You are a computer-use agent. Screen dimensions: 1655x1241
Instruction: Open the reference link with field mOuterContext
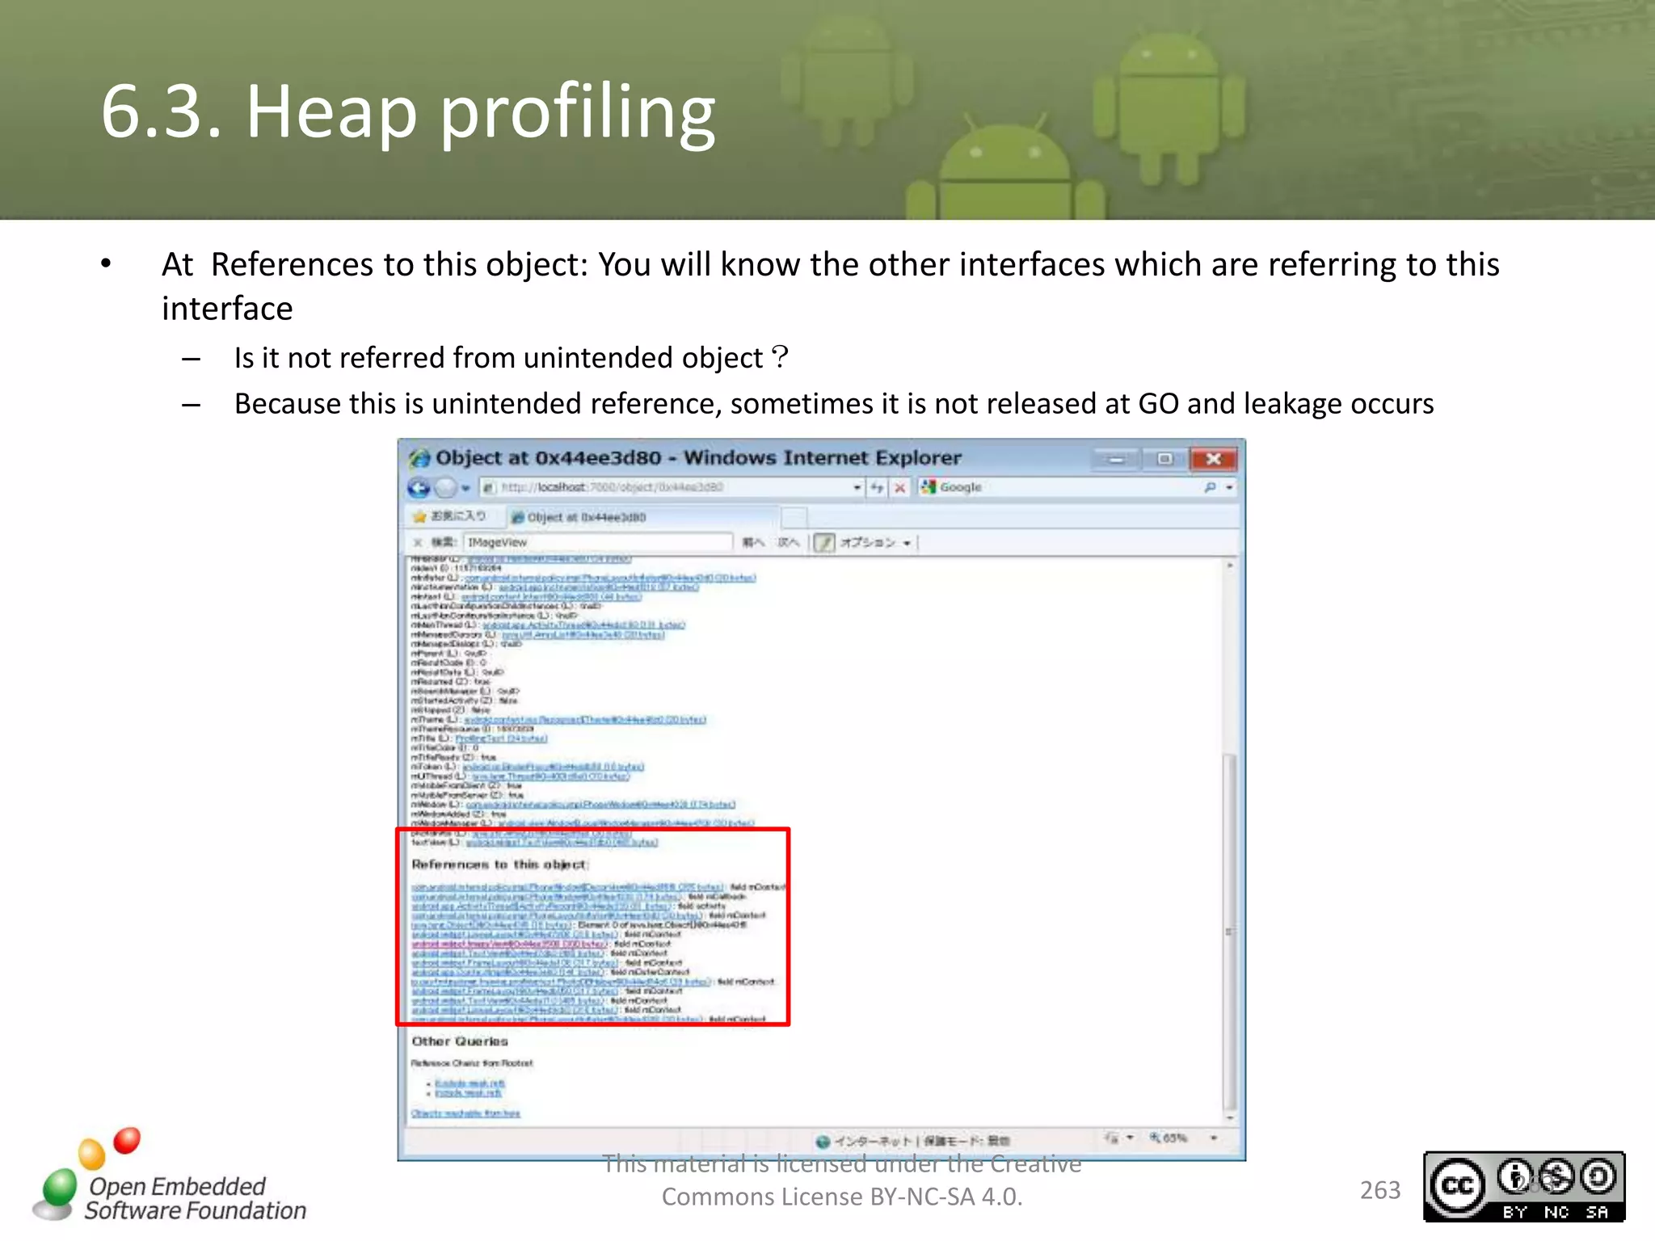pyautogui.click(x=507, y=972)
